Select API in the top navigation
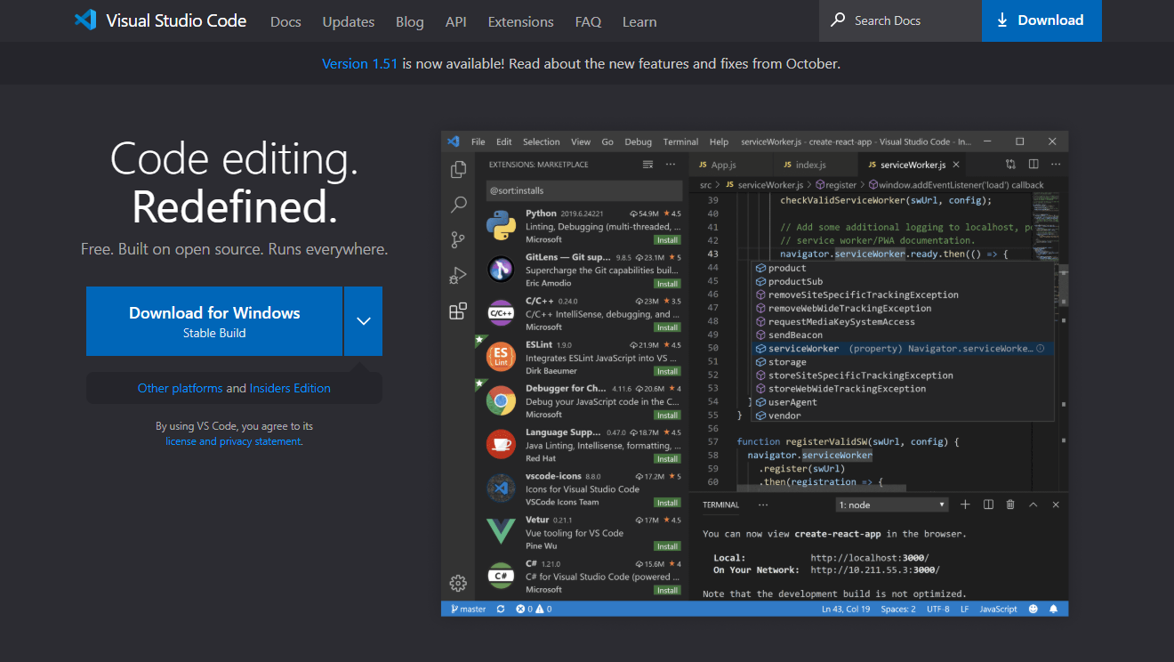This screenshot has width=1174, height=662. coord(456,22)
